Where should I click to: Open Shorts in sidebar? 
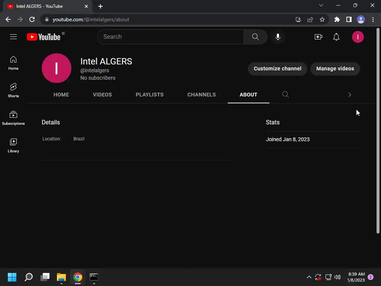click(13, 90)
